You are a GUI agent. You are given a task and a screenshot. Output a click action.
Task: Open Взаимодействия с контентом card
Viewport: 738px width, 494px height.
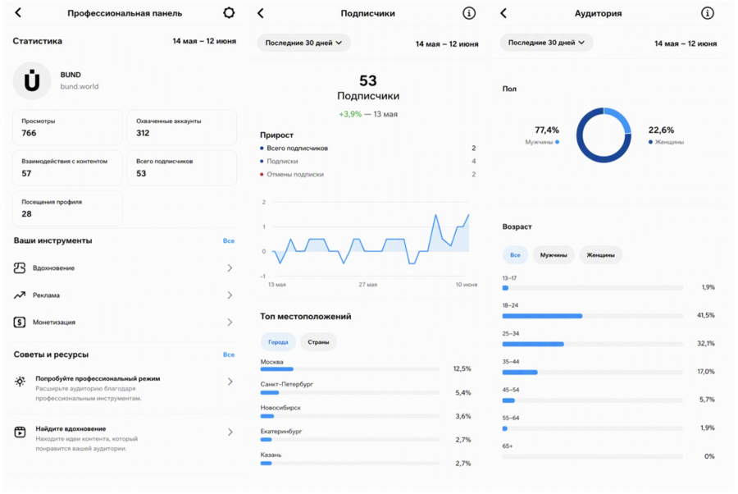(67, 167)
